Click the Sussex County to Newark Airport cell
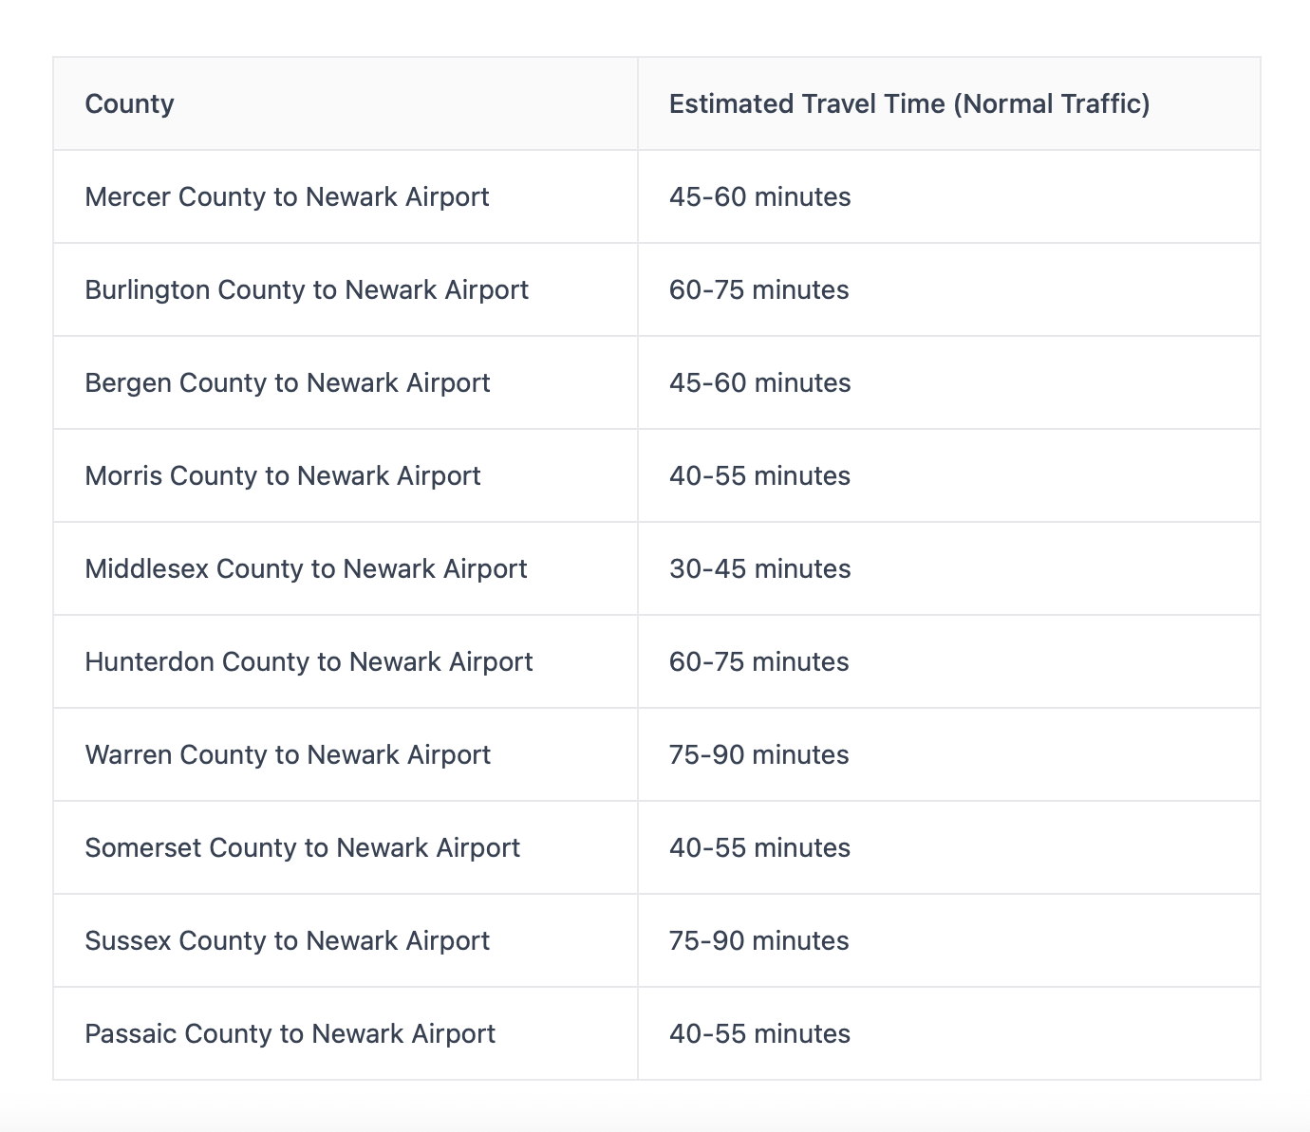Viewport: 1310px width, 1132px height. click(287, 940)
